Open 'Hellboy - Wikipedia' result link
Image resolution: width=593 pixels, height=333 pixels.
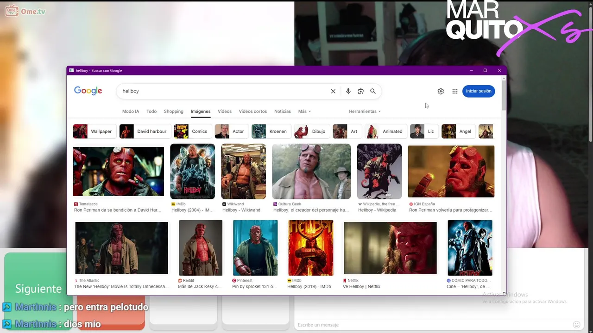click(x=377, y=210)
